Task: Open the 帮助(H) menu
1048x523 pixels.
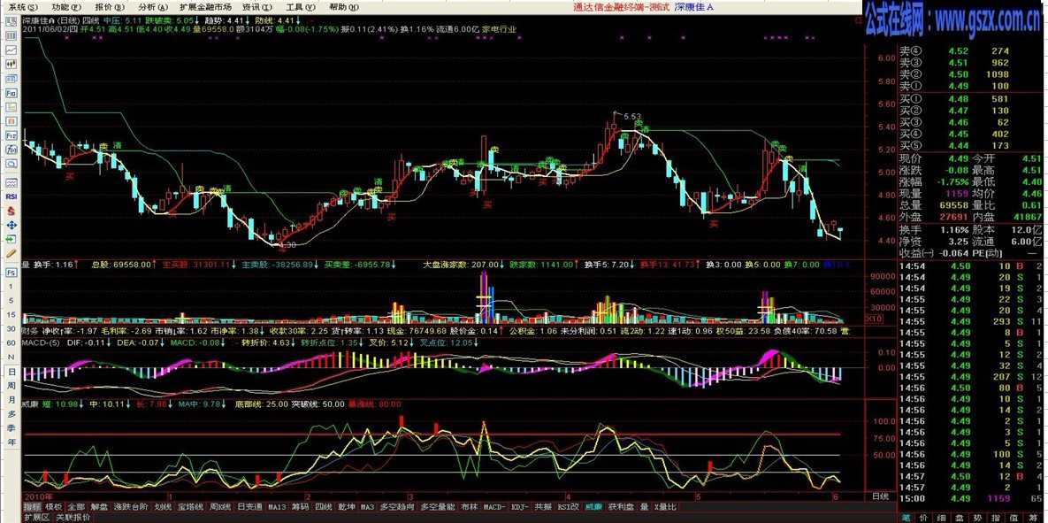Action: point(343,7)
